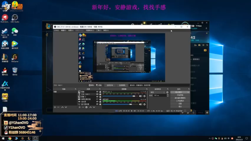This screenshot has width=251, height=141.
Task: Pop out the Scenes dock panel
Action: click(x=75, y=89)
